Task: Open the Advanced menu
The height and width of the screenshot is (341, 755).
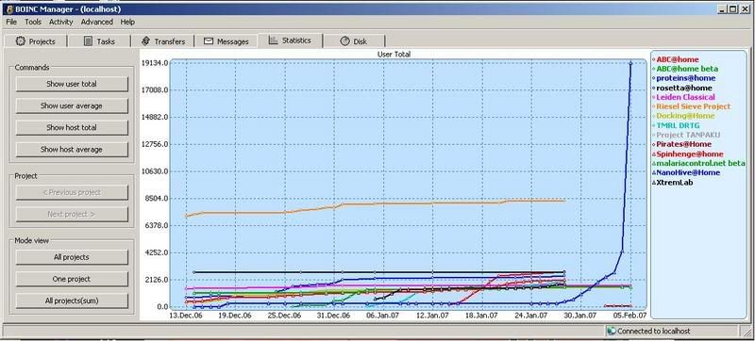Action: (97, 22)
